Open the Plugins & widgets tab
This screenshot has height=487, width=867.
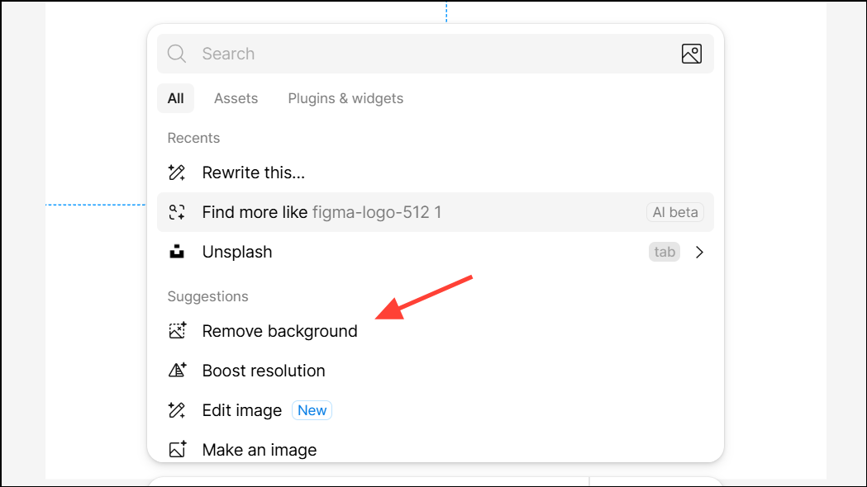click(x=345, y=98)
